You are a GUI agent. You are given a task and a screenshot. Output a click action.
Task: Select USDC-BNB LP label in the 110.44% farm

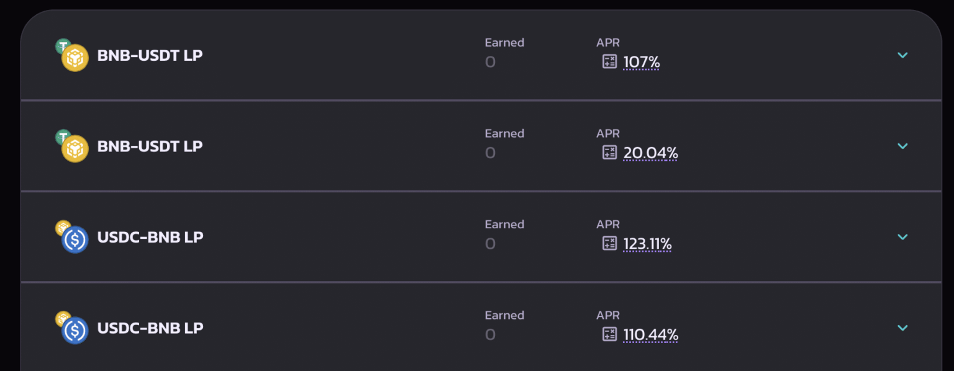click(150, 328)
